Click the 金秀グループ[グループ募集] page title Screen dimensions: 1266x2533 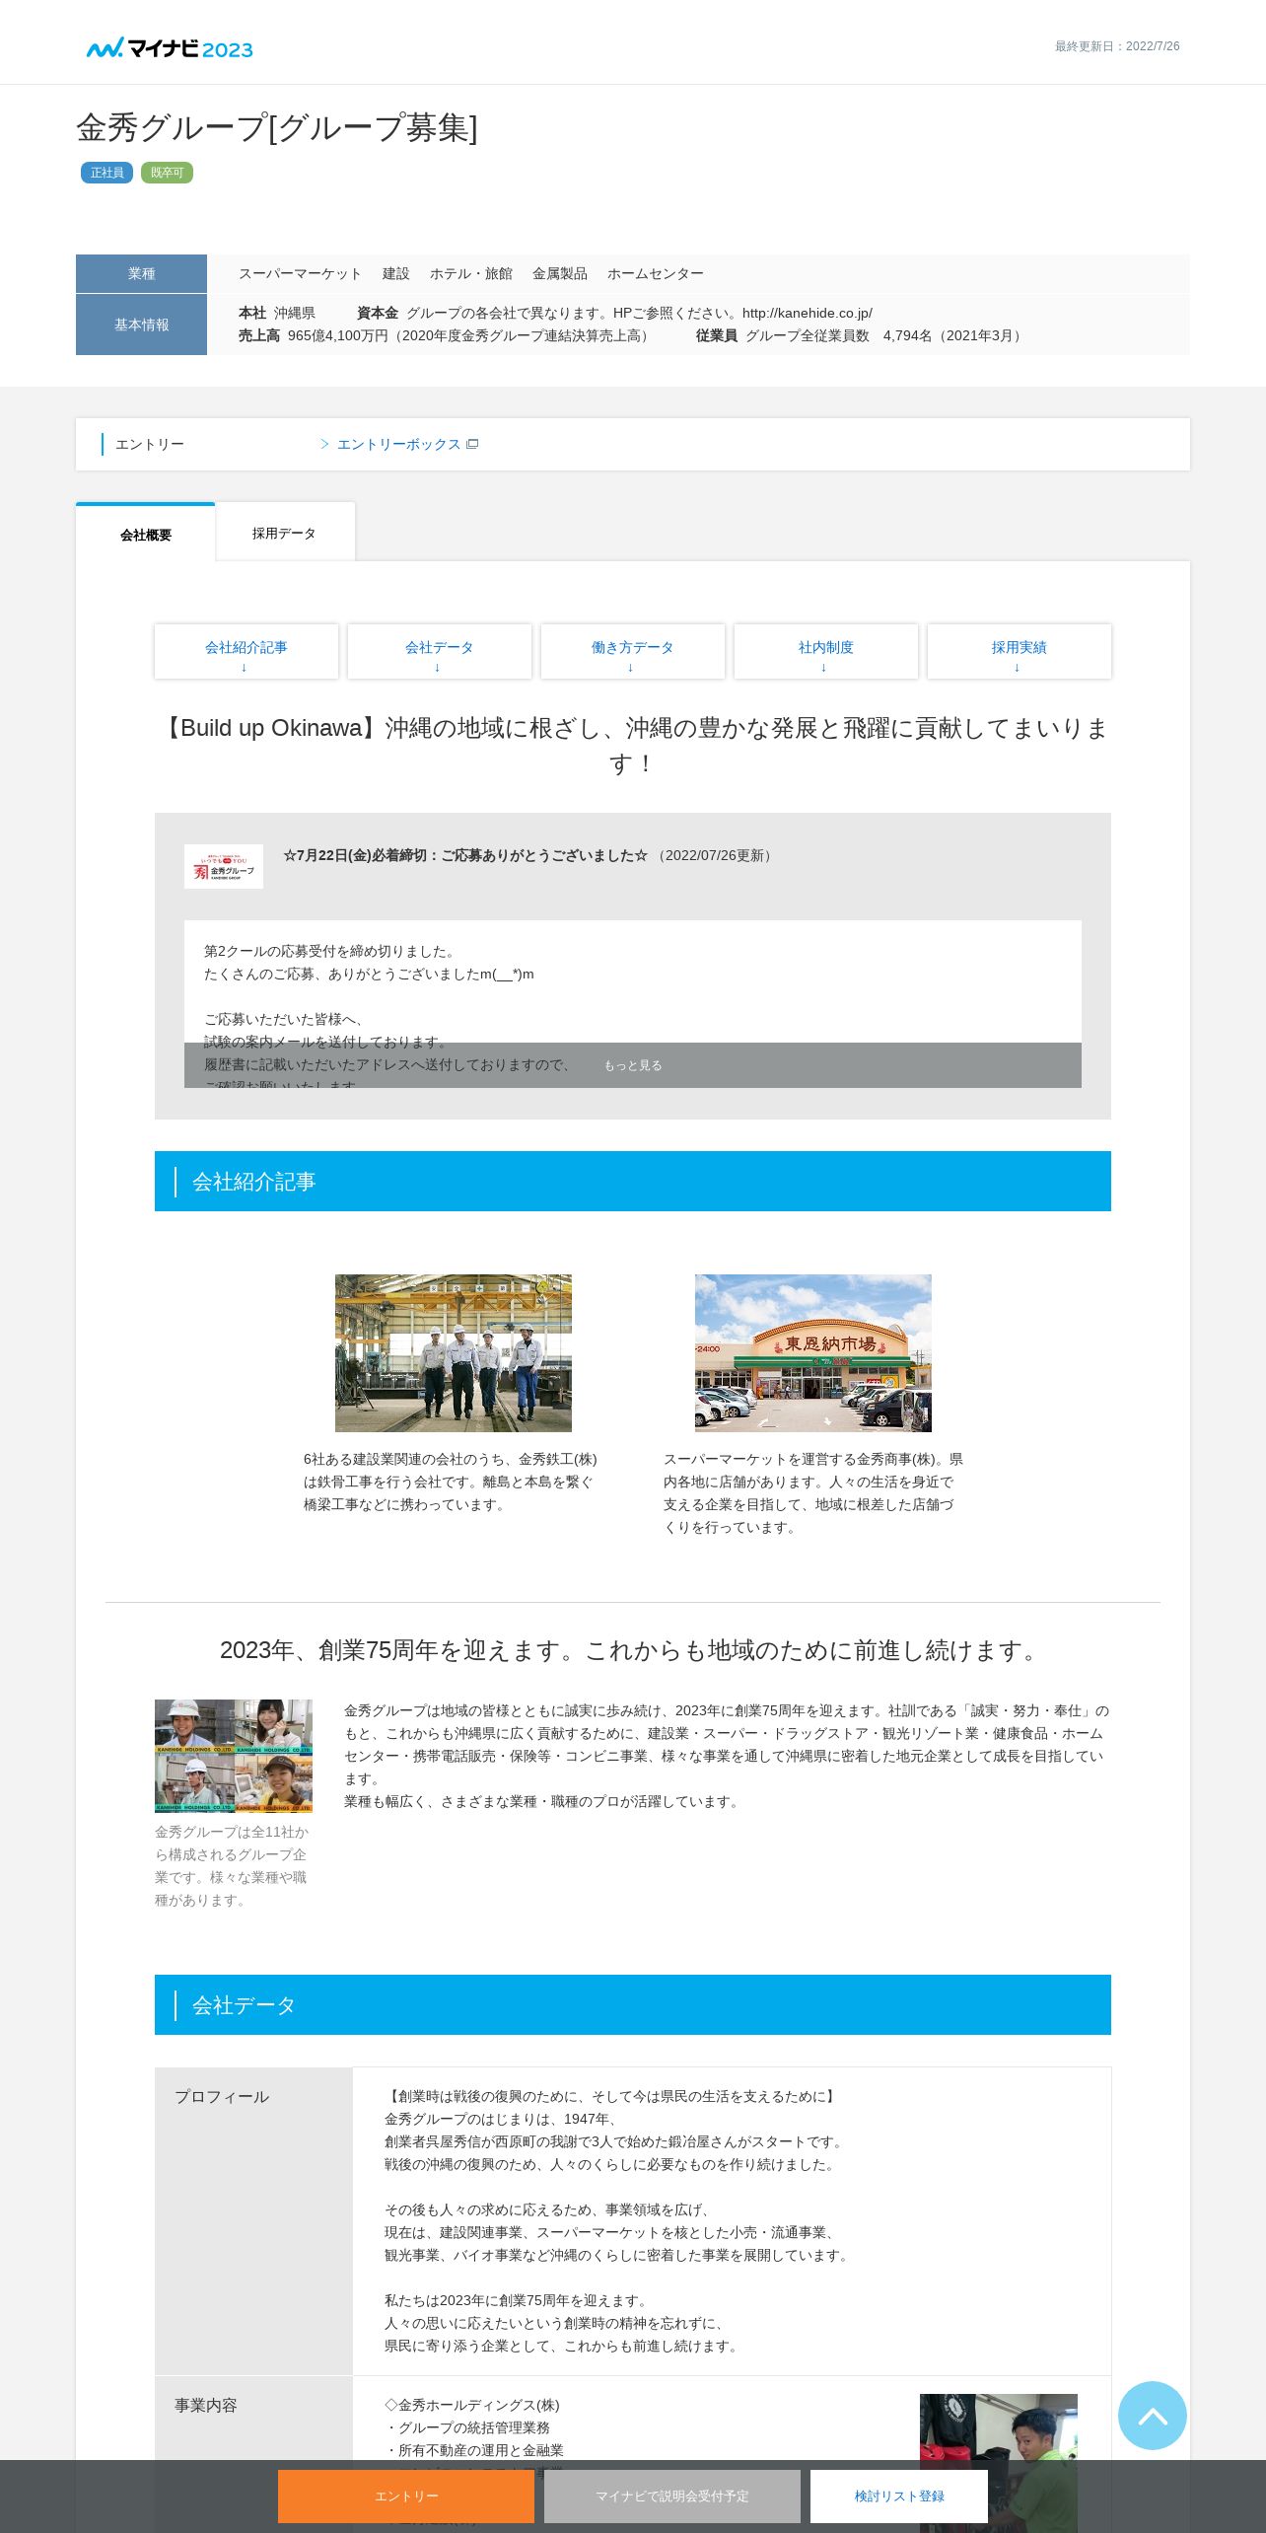tap(277, 127)
